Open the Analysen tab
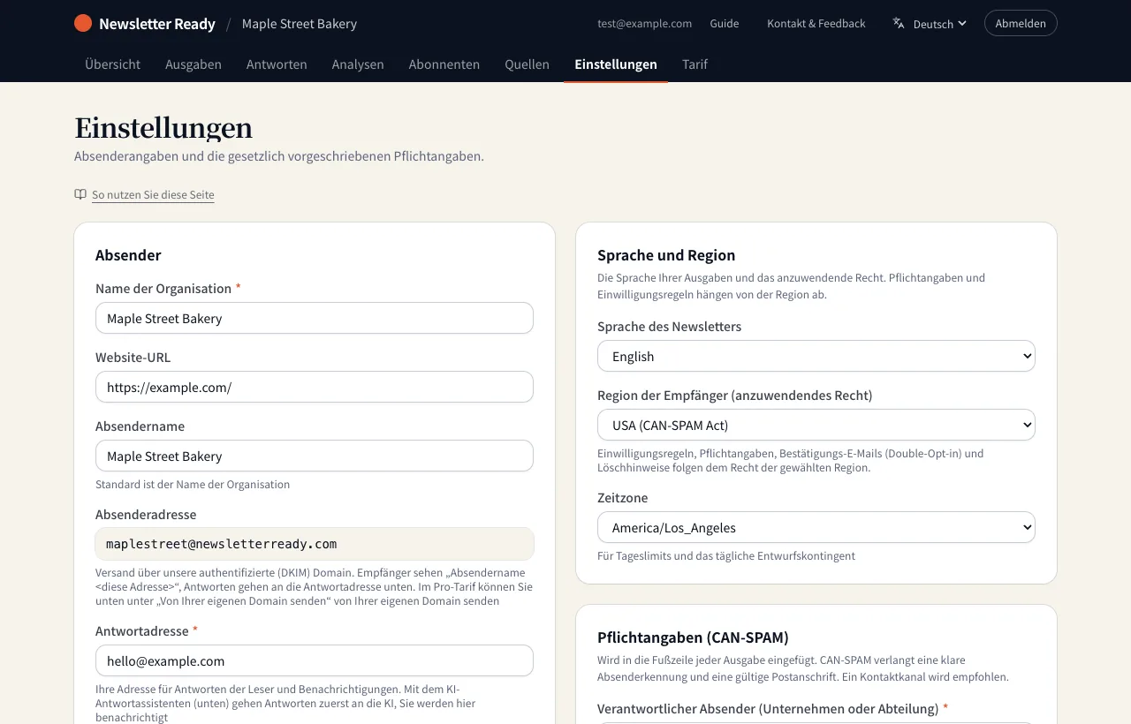The height and width of the screenshot is (724, 1131). point(358,64)
